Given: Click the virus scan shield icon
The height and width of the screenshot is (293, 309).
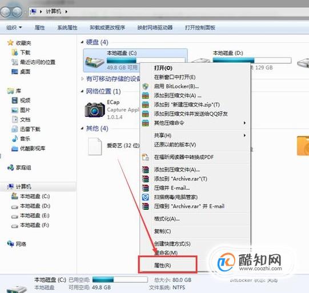Looking at the screenshot, I should pyautogui.click(x=146, y=197).
